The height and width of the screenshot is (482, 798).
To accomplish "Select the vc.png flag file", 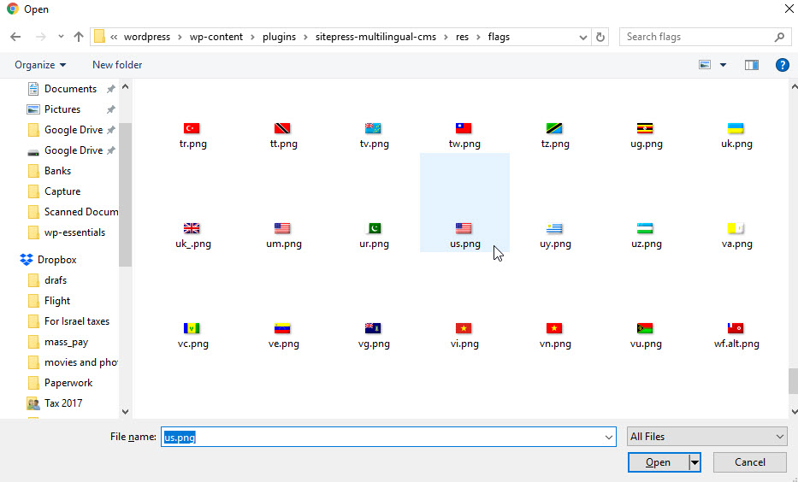I will 193,336.
